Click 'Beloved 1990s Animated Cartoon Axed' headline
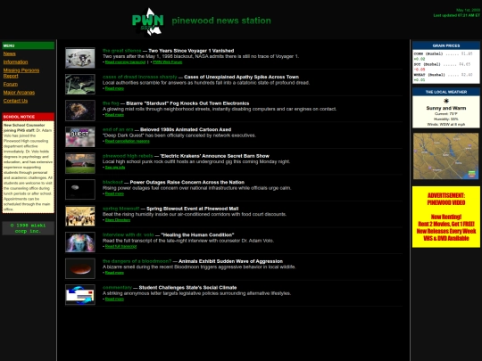 pyautogui.click(x=186, y=129)
